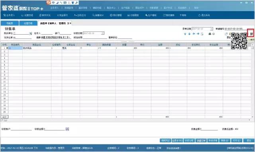
Task: Toggle the 中 Chinese input mode icon
Action: coord(53,3)
